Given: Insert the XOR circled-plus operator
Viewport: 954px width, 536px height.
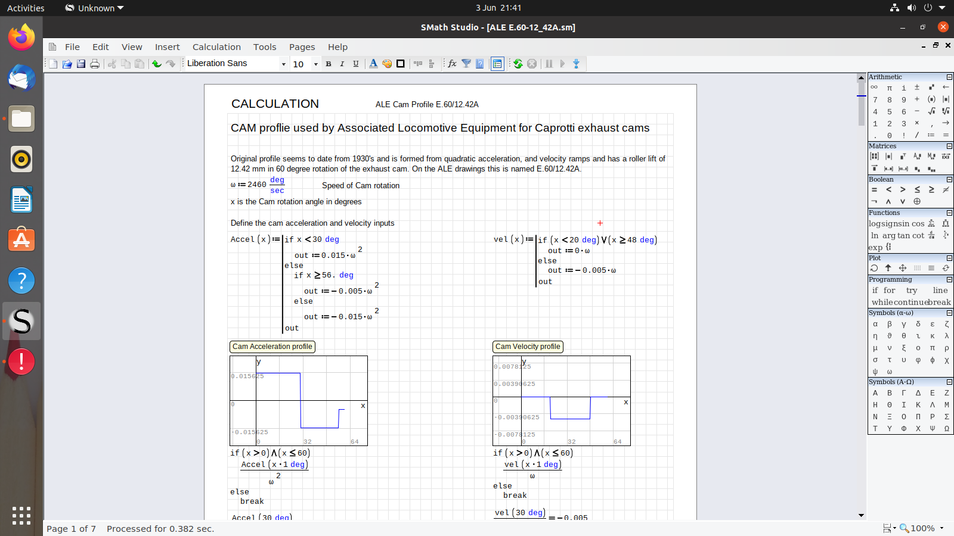Looking at the screenshot, I should pos(917,201).
